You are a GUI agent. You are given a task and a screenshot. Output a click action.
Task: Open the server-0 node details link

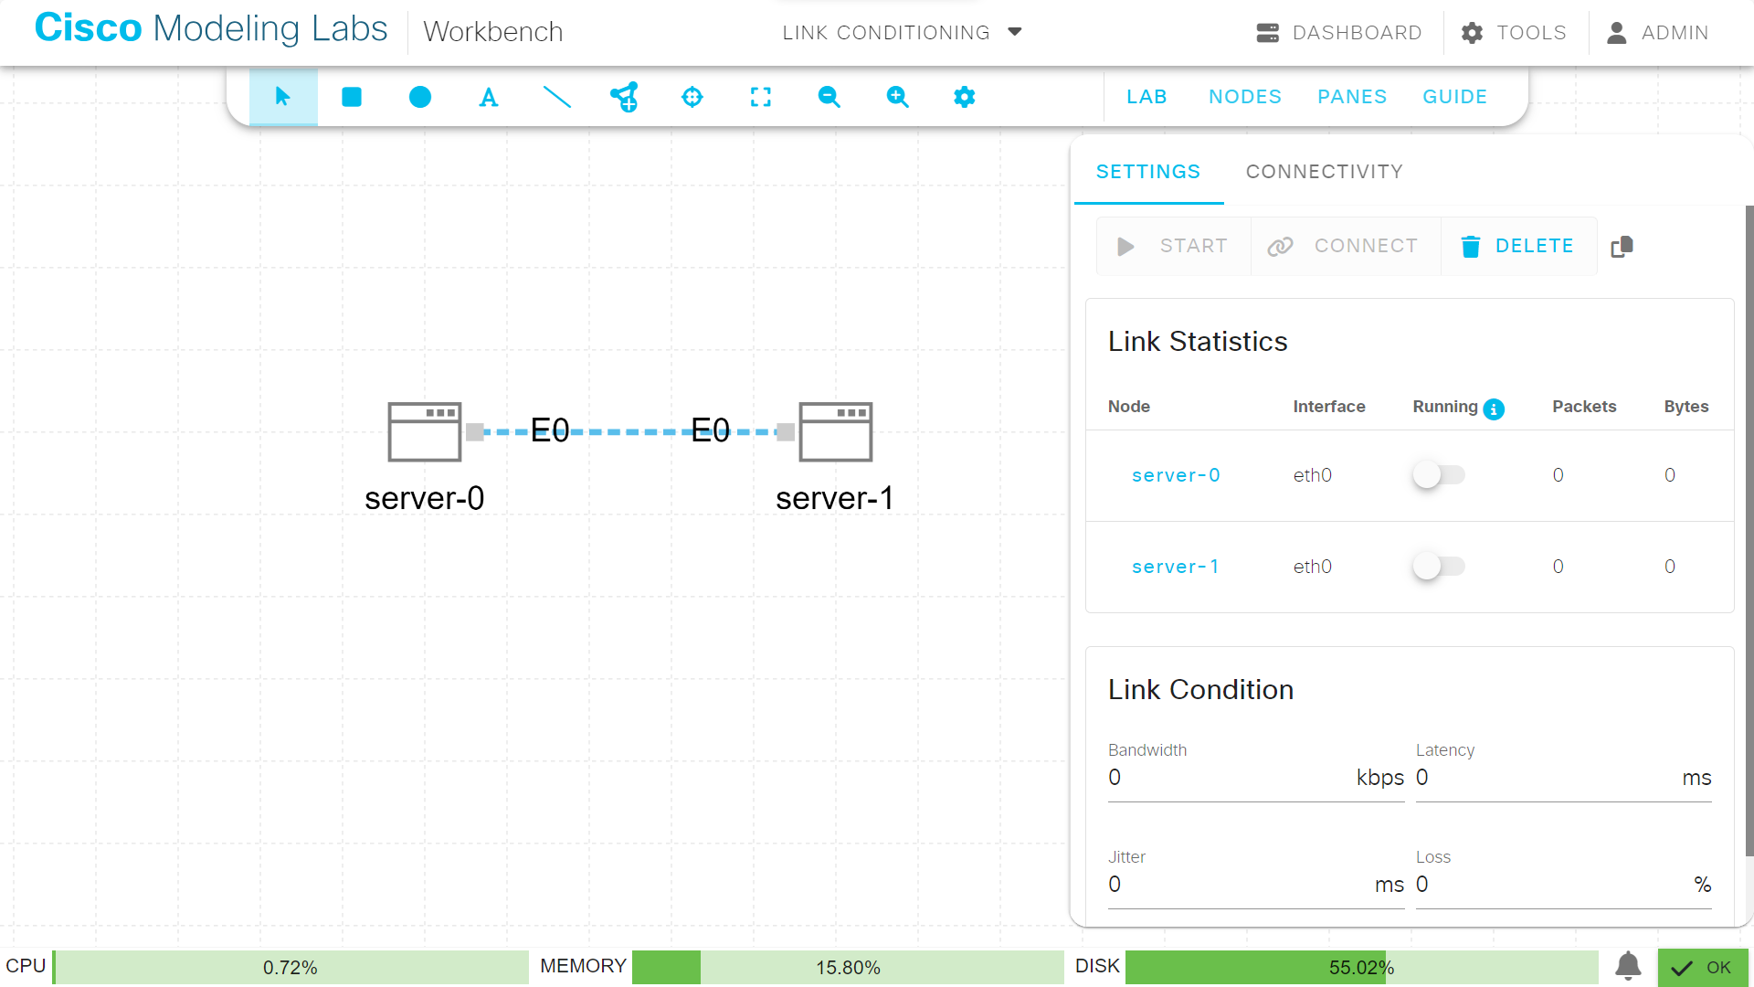point(1176,474)
